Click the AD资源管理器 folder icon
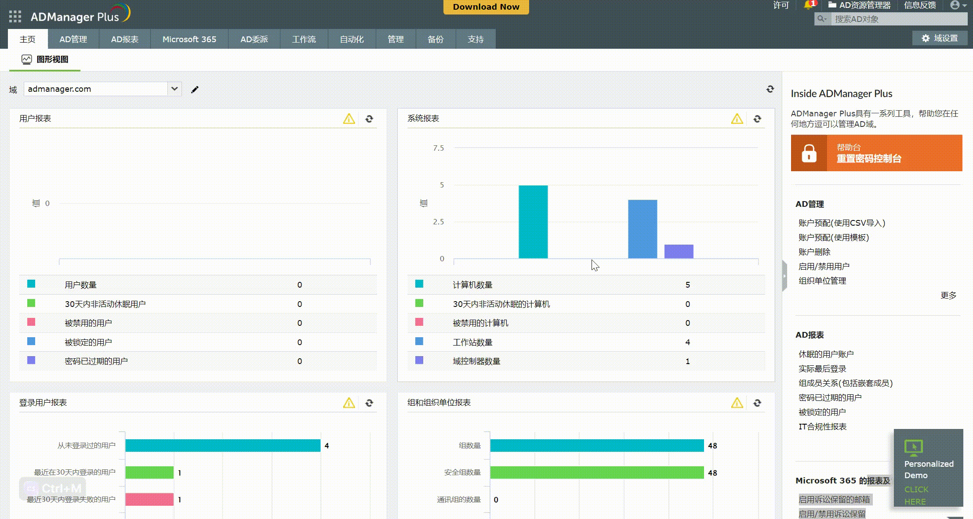Viewport: 973px width, 519px height. coord(832,5)
